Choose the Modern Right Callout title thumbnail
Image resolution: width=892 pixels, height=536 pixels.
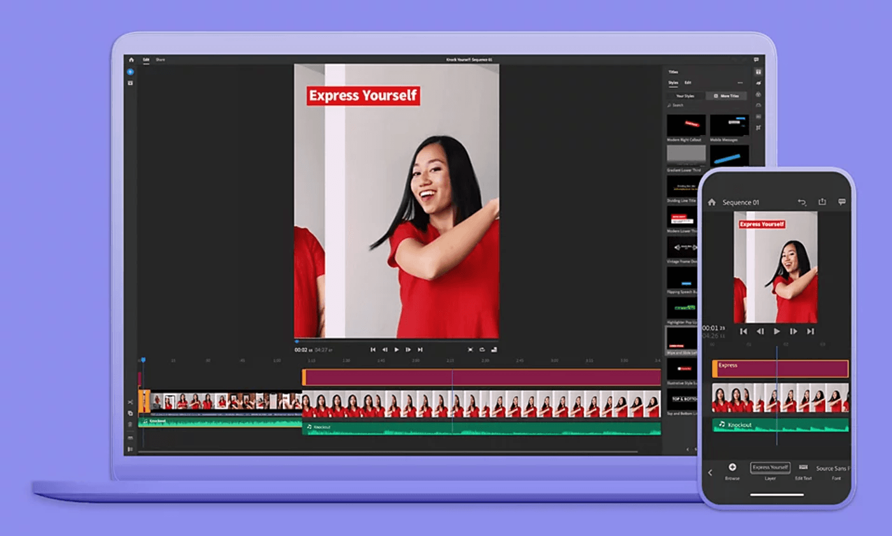pos(686,125)
